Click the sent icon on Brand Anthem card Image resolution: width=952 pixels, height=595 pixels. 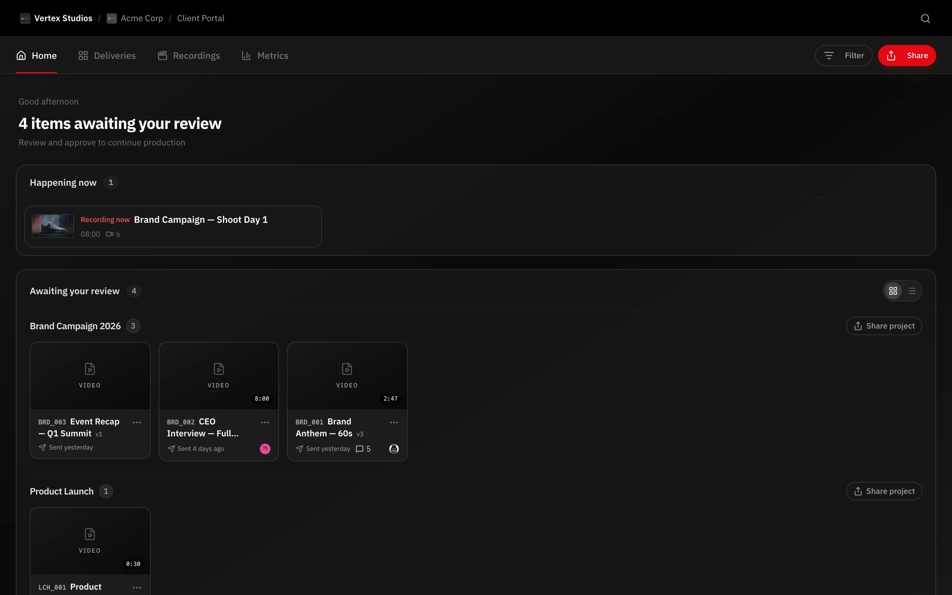click(299, 449)
